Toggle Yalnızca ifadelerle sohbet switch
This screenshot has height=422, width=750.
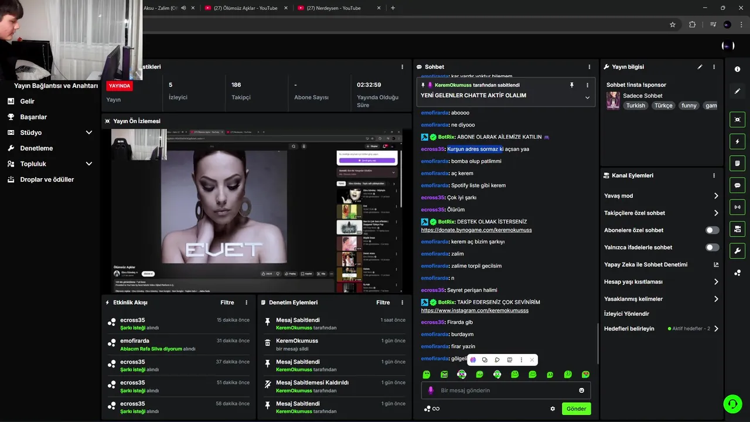click(x=712, y=247)
